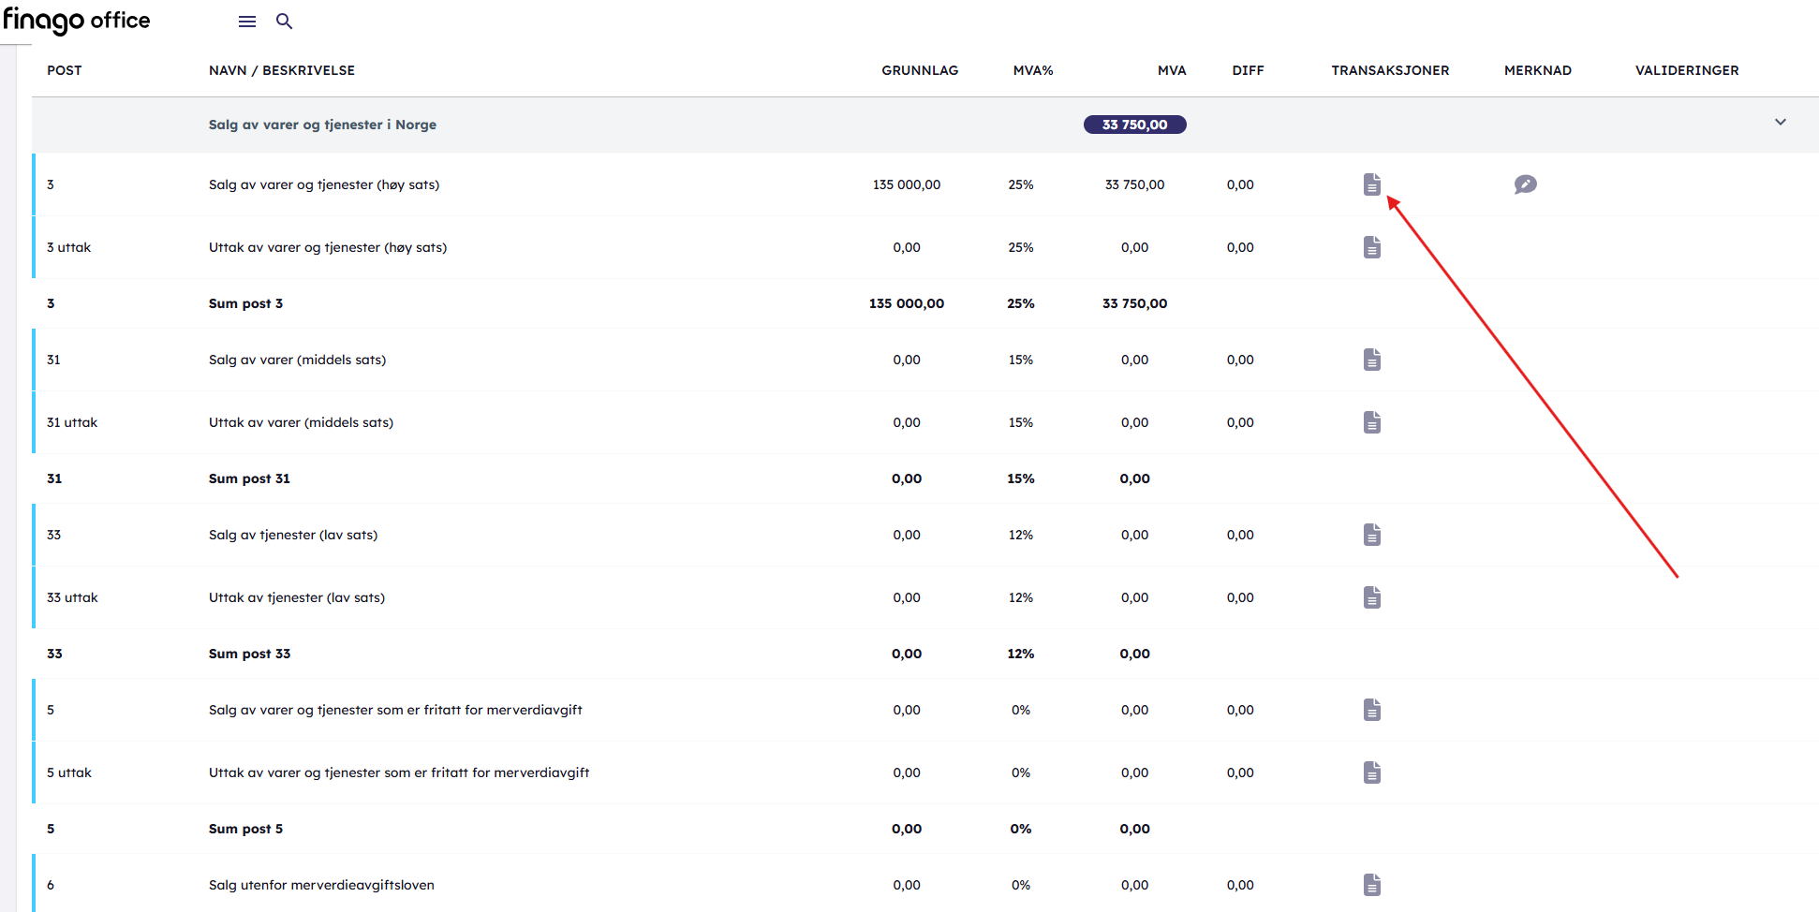1819x912 pixels.
Task: Open transactions for 31 uttak row
Action: (1371, 422)
